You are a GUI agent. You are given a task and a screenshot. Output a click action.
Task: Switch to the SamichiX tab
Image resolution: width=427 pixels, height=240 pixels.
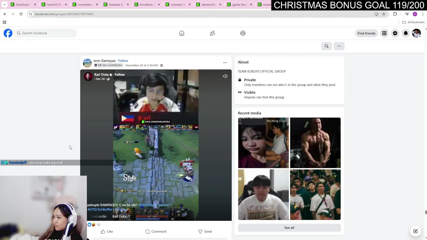click(x=54, y=5)
